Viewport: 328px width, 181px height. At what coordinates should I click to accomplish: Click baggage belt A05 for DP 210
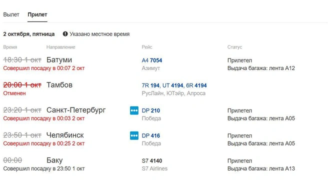pos(261,118)
